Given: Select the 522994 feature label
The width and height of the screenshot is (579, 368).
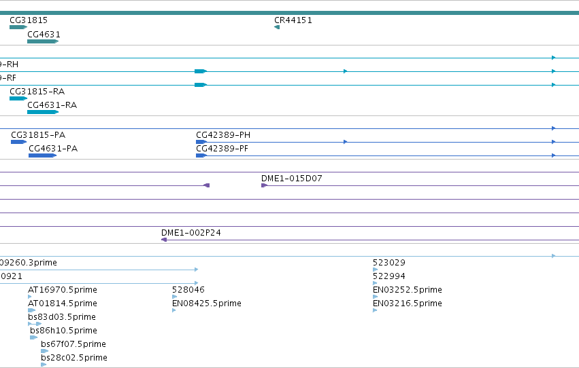Looking at the screenshot, I should [x=388, y=276].
